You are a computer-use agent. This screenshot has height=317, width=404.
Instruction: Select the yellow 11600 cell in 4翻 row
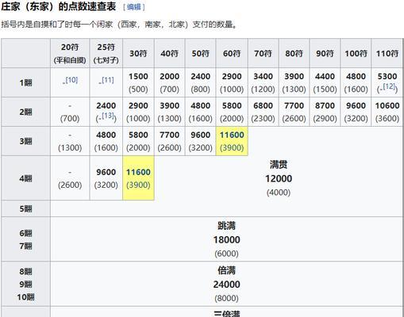[138, 178]
